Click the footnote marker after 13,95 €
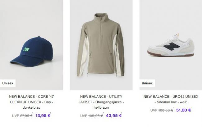 [50, 113]
